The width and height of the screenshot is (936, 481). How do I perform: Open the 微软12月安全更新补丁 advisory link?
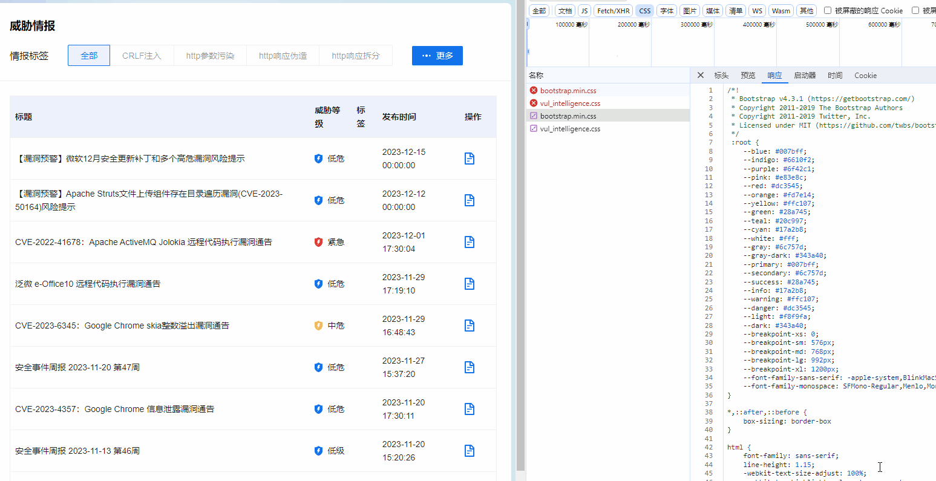tap(130, 158)
